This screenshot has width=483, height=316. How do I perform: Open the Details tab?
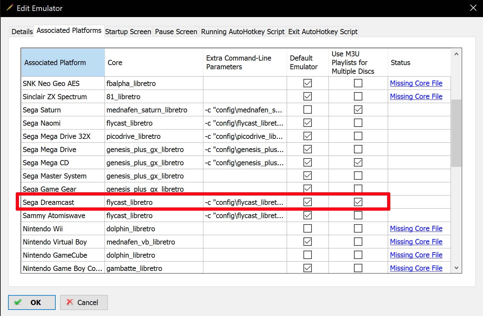[22, 32]
